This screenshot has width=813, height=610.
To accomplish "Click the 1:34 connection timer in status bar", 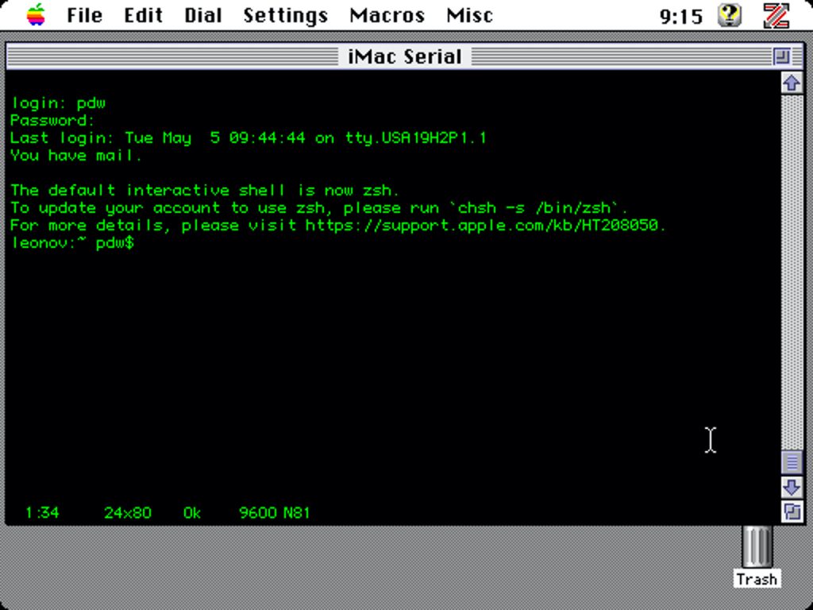I will [42, 512].
